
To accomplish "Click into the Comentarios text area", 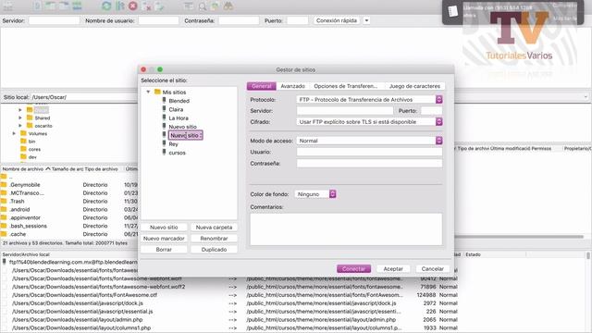I will coord(346,229).
